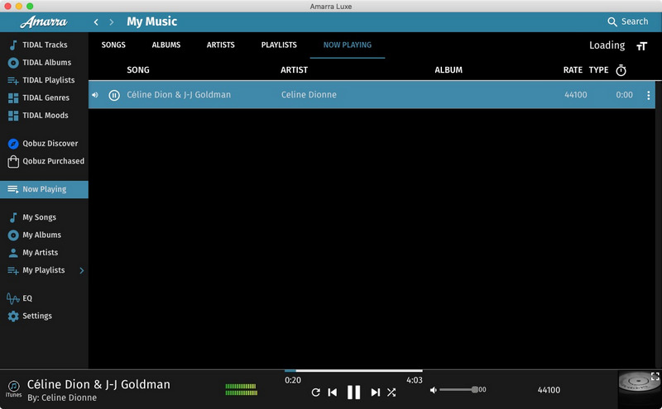The height and width of the screenshot is (409, 662).
Task: Switch to the PLAYLISTS tab
Action: coord(279,45)
